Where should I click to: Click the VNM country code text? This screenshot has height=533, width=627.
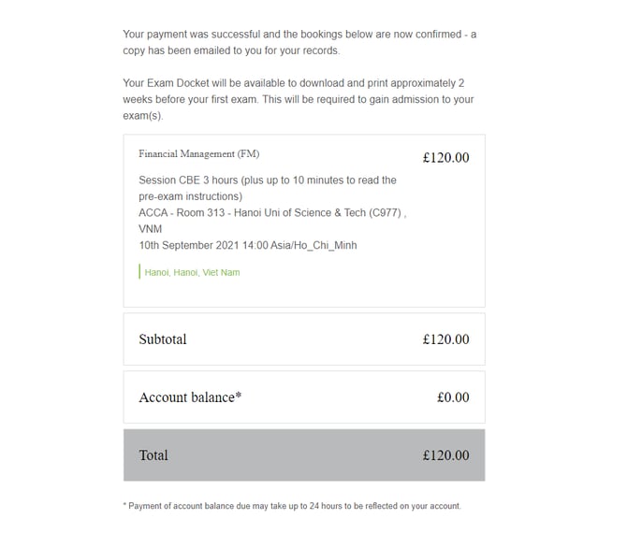(151, 228)
